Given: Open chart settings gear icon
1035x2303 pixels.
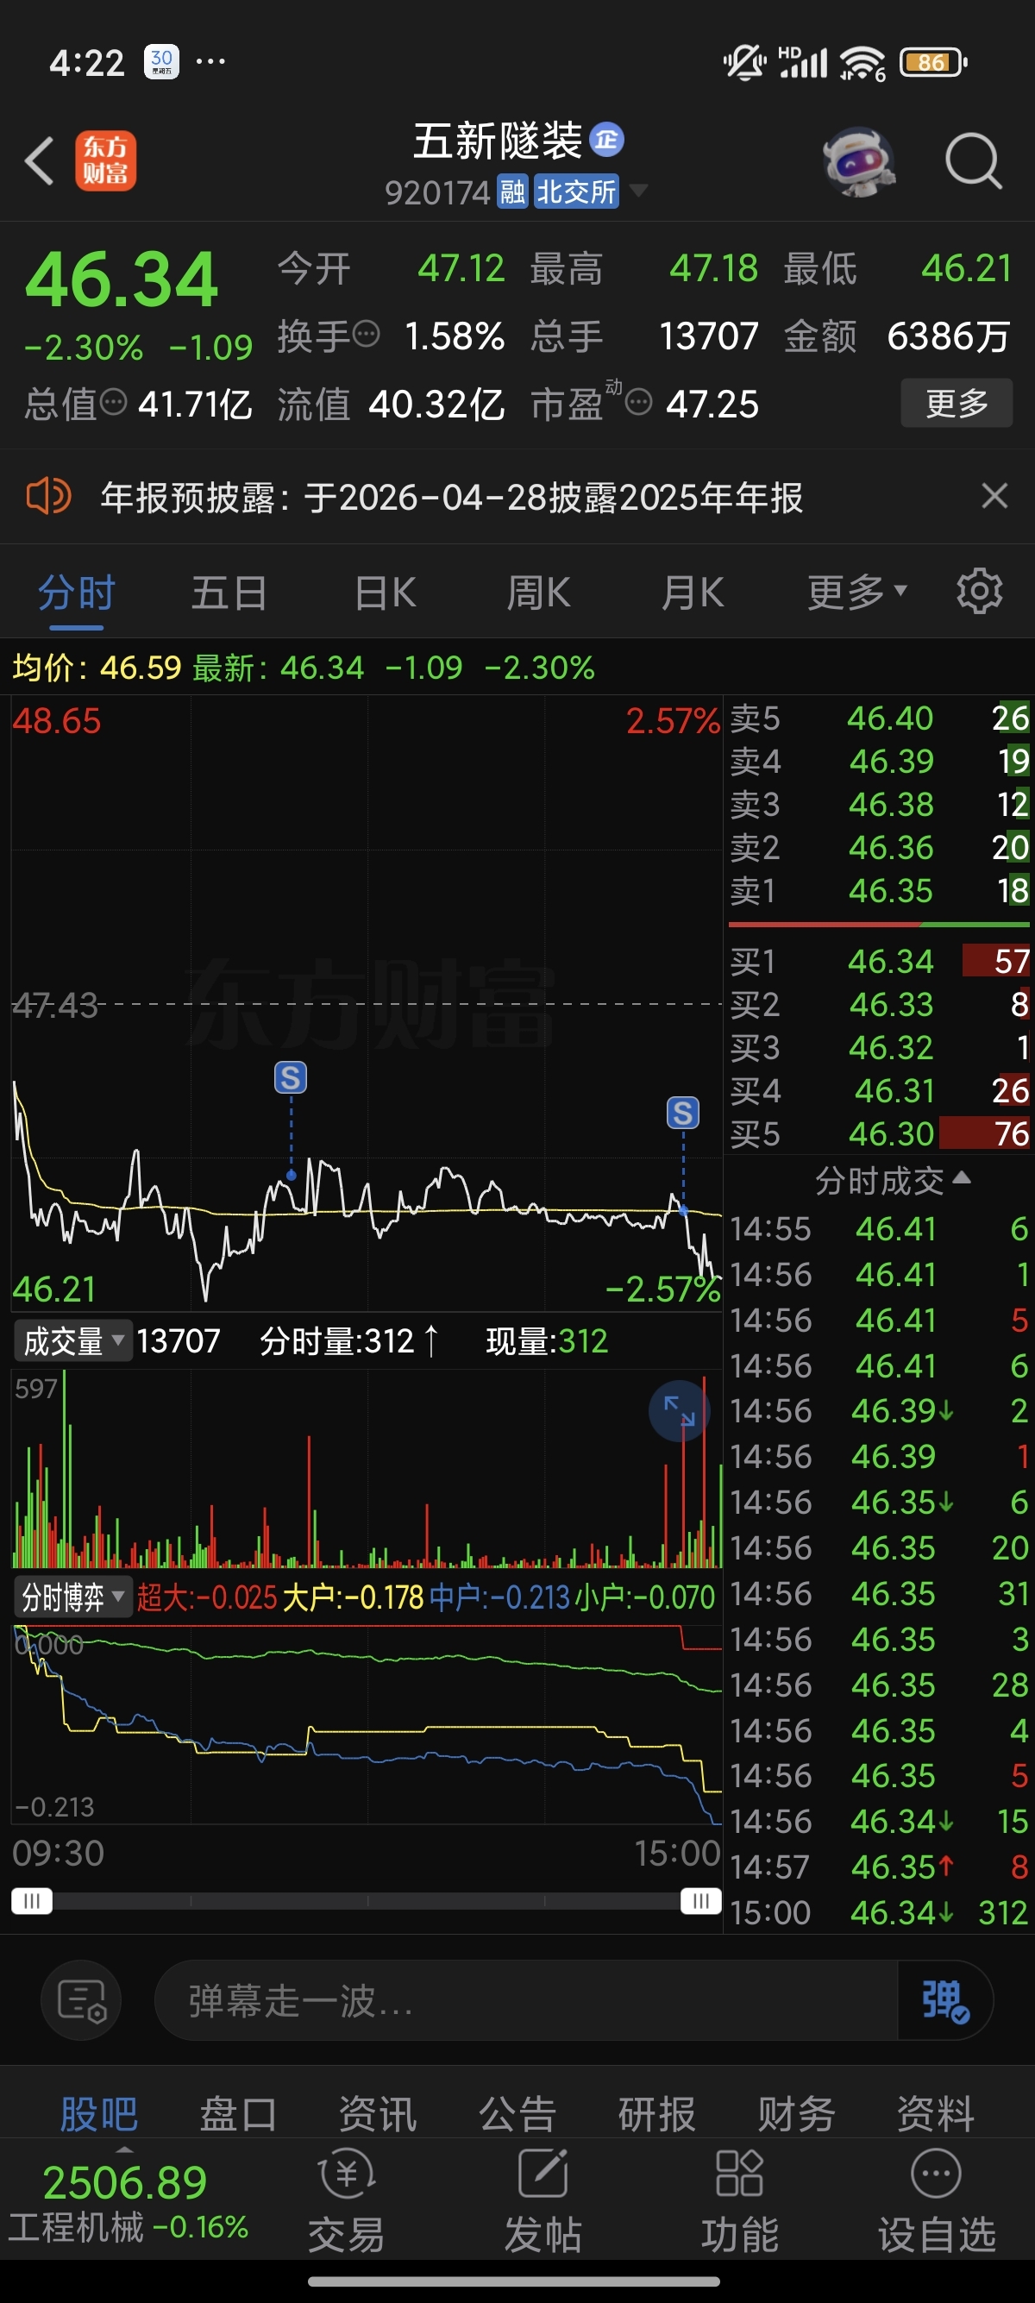Looking at the screenshot, I should [980, 591].
